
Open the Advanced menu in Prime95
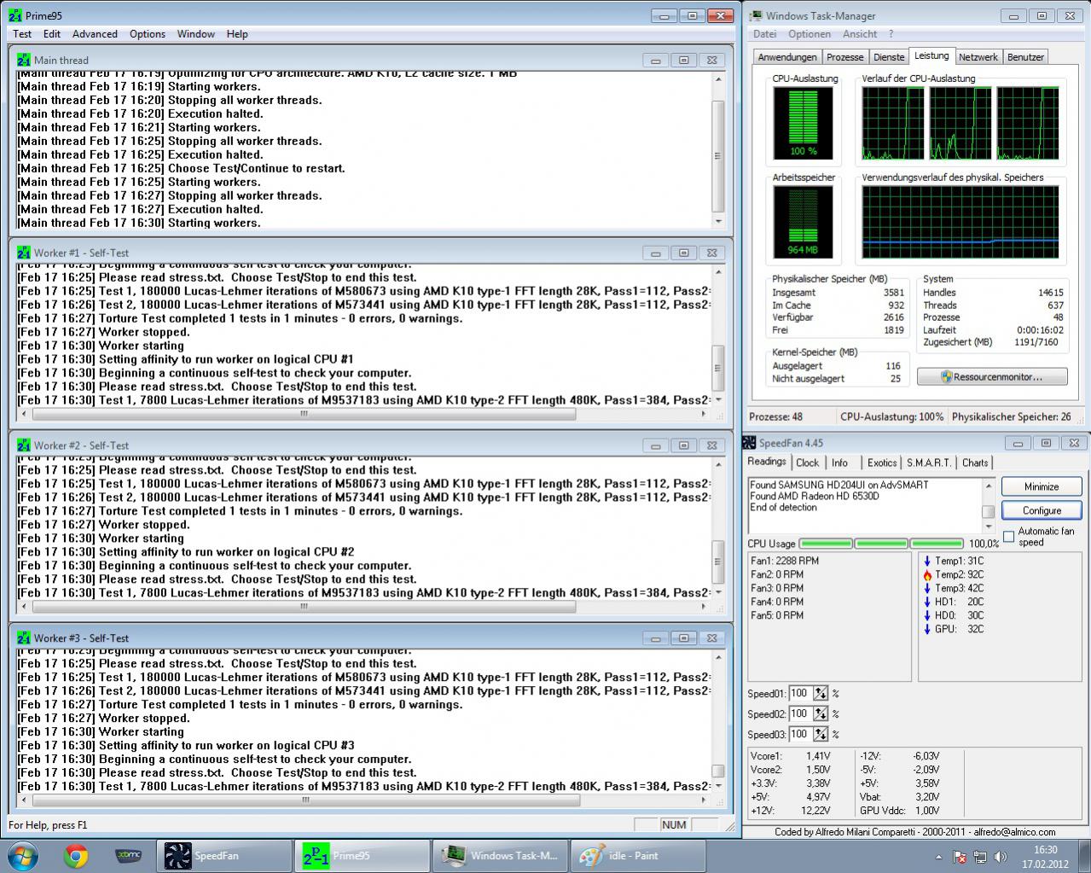click(x=95, y=34)
